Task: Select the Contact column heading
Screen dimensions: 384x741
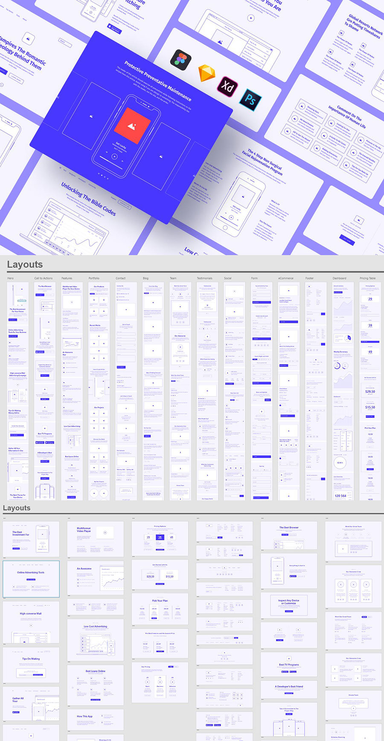Action: (x=121, y=278)
